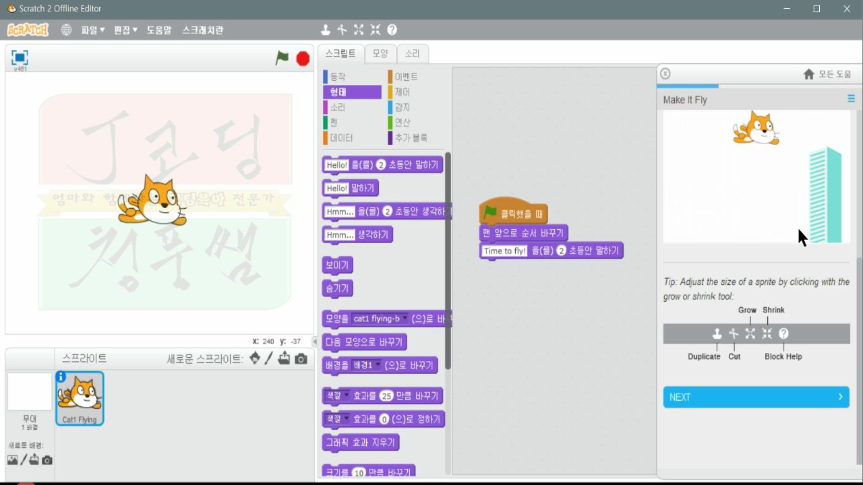Open Cat1 Flying's info badge

pos(63,378)
